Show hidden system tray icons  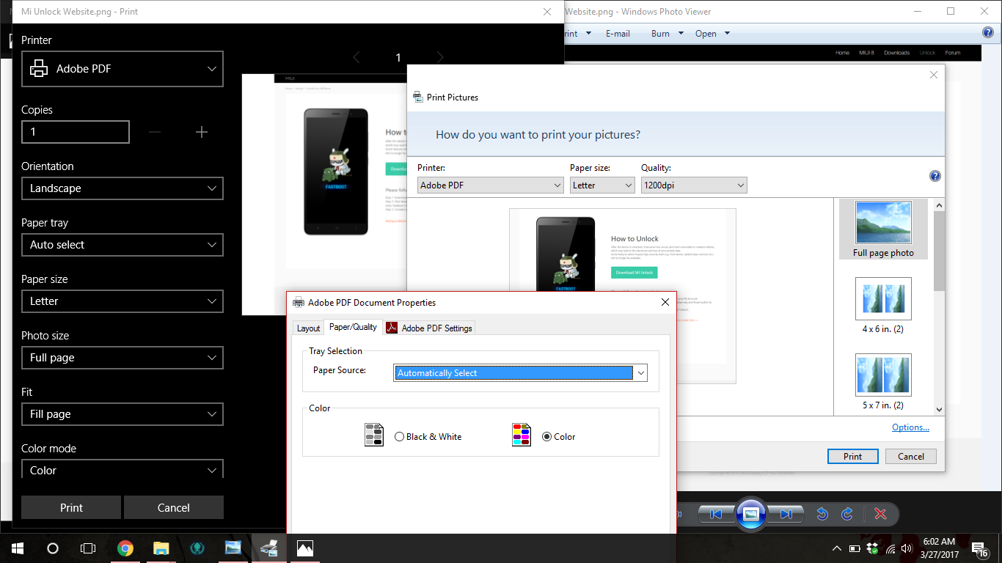coord(837,548)
